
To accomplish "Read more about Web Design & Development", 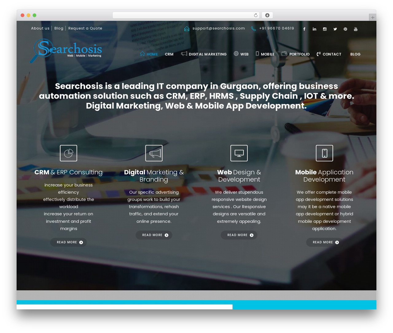I will 239,235.
